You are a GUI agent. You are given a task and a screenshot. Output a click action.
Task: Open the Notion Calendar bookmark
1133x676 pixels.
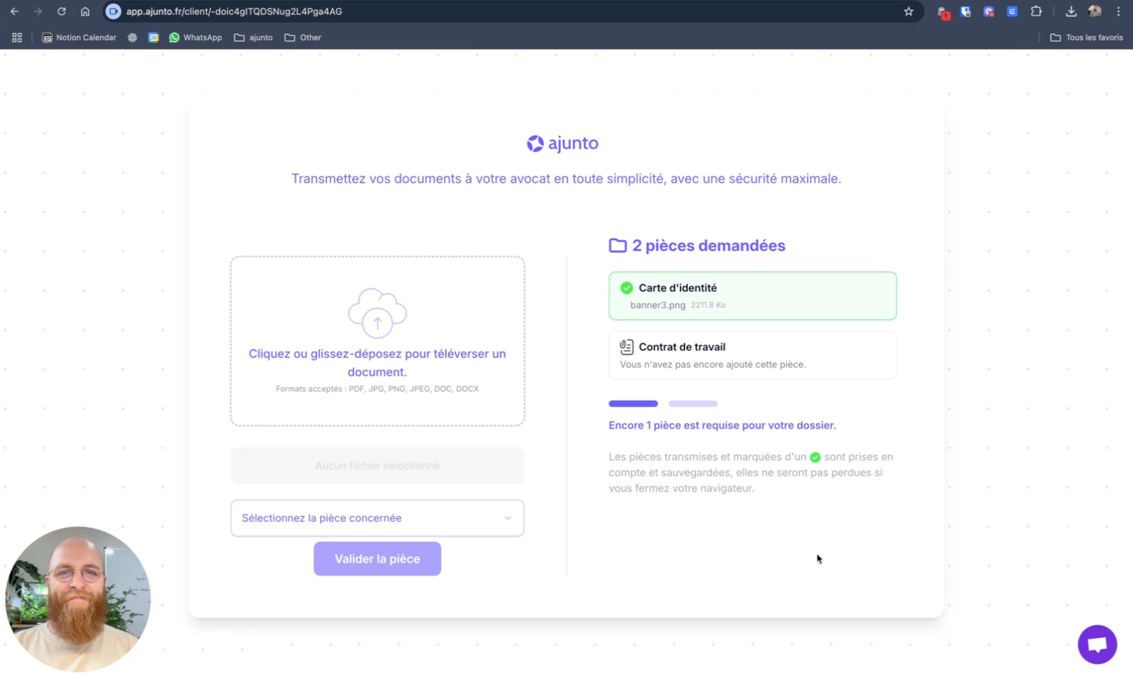coord(79,37)
